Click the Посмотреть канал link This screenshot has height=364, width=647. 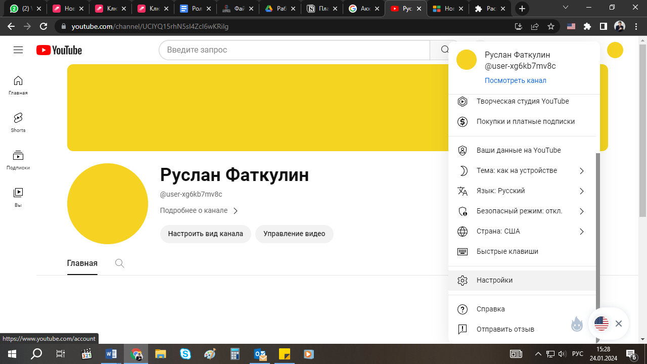515,81
